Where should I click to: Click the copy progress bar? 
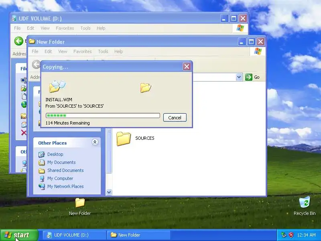click(x=103, y=116)
